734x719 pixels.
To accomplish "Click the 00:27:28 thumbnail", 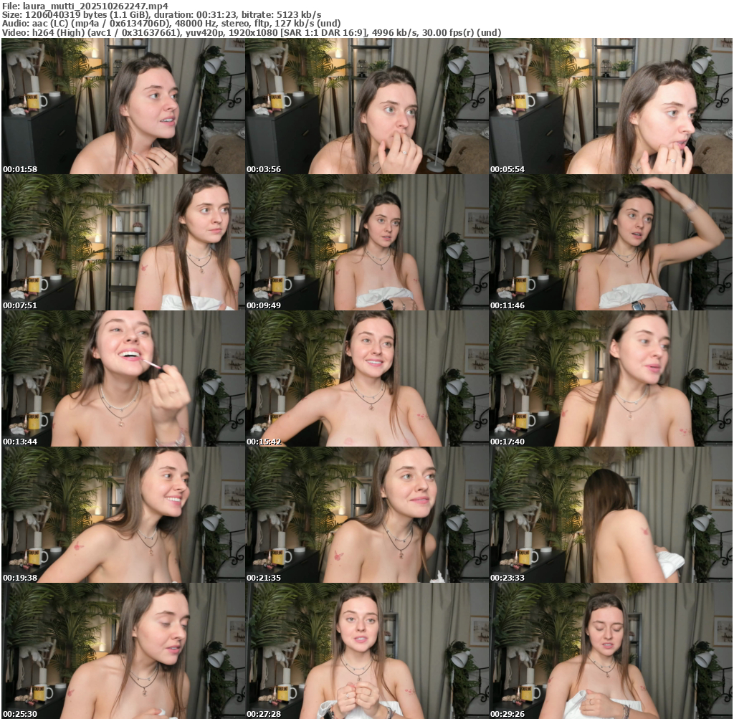I will [367, 651].
